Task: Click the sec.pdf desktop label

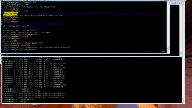Action: pyautogui.click(x=35, y=105)
